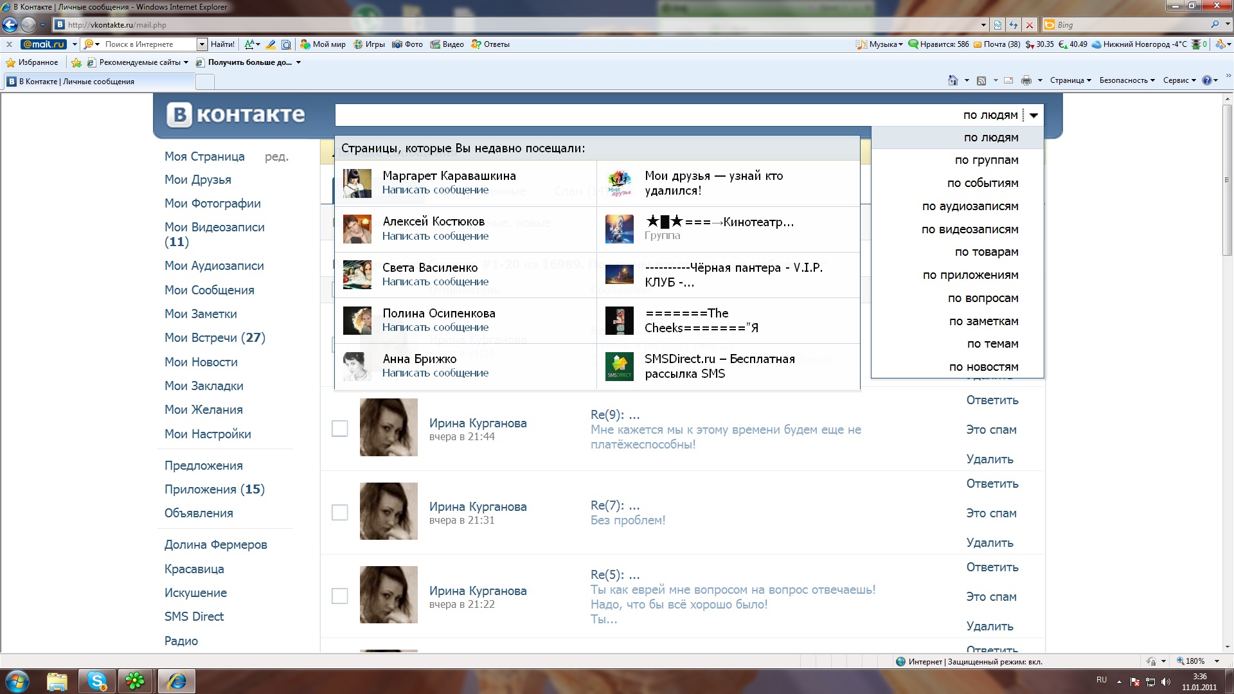
Task: Click Написать сообщение under Алексей Костюков
Action: 435,236
